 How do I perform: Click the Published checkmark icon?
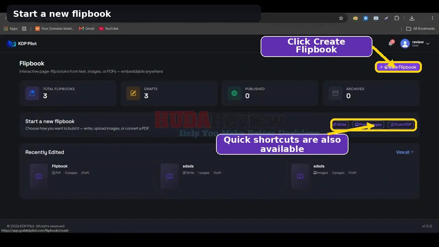(x=234, y=93)
